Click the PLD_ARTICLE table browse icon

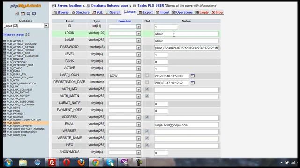click(4, 41)
